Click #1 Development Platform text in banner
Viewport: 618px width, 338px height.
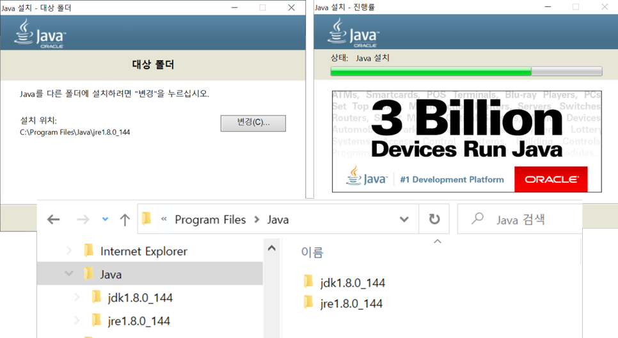coord(452,180)
